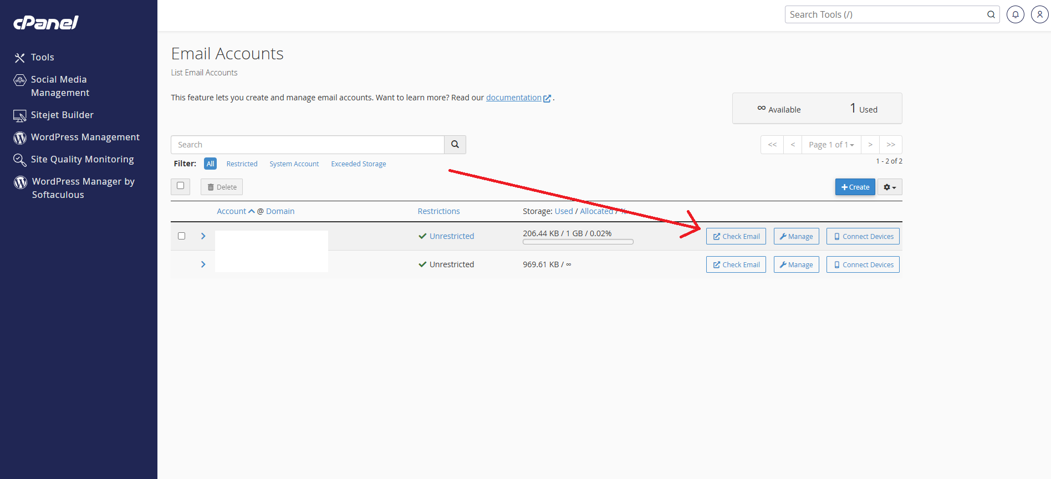Screen dimensions: 1051x479
Task: Click the Site Quality Monitoring magnifier icon
Action: (x=19, y=160)
